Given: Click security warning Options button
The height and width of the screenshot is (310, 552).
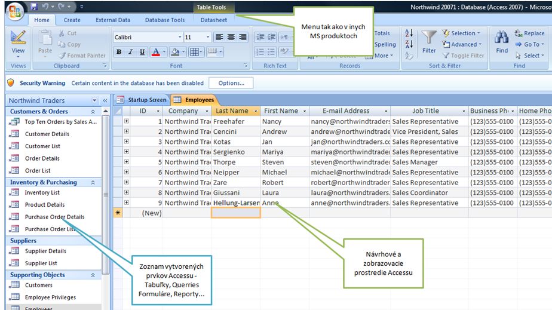Looking at the screenshot, I should (231, 83).
